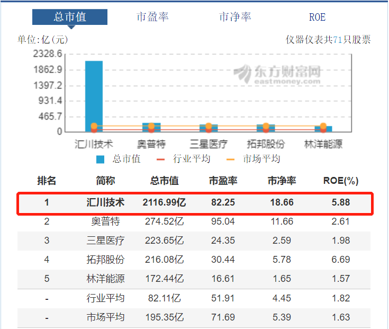Click the 奥普特 bar in chart
Viewport: 389px width, 329px height.
tap(151, 127)
